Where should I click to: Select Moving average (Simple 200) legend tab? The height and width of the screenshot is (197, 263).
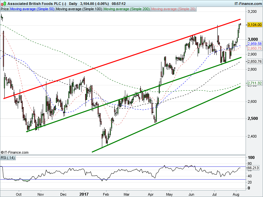point(127,9)
